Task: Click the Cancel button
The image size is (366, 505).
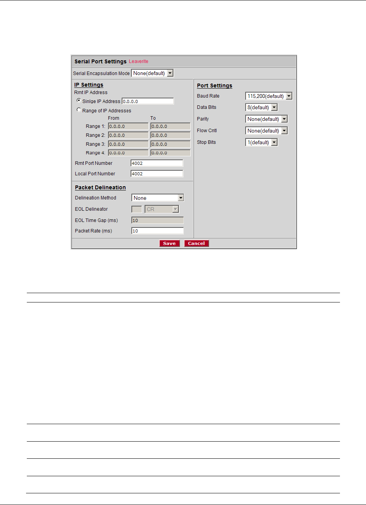Action: tap(197, 243)
